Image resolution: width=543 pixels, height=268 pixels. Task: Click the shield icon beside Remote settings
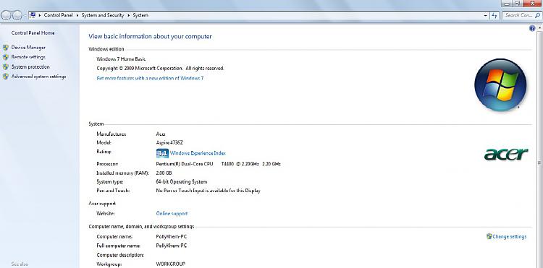pos(6,57)
